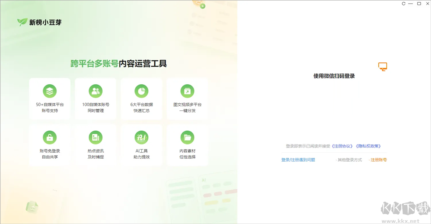Image resolution: width=431 pixels, height=224 pixels.
Task: Open the 《注册协议》 link
Action: point(342,146)
